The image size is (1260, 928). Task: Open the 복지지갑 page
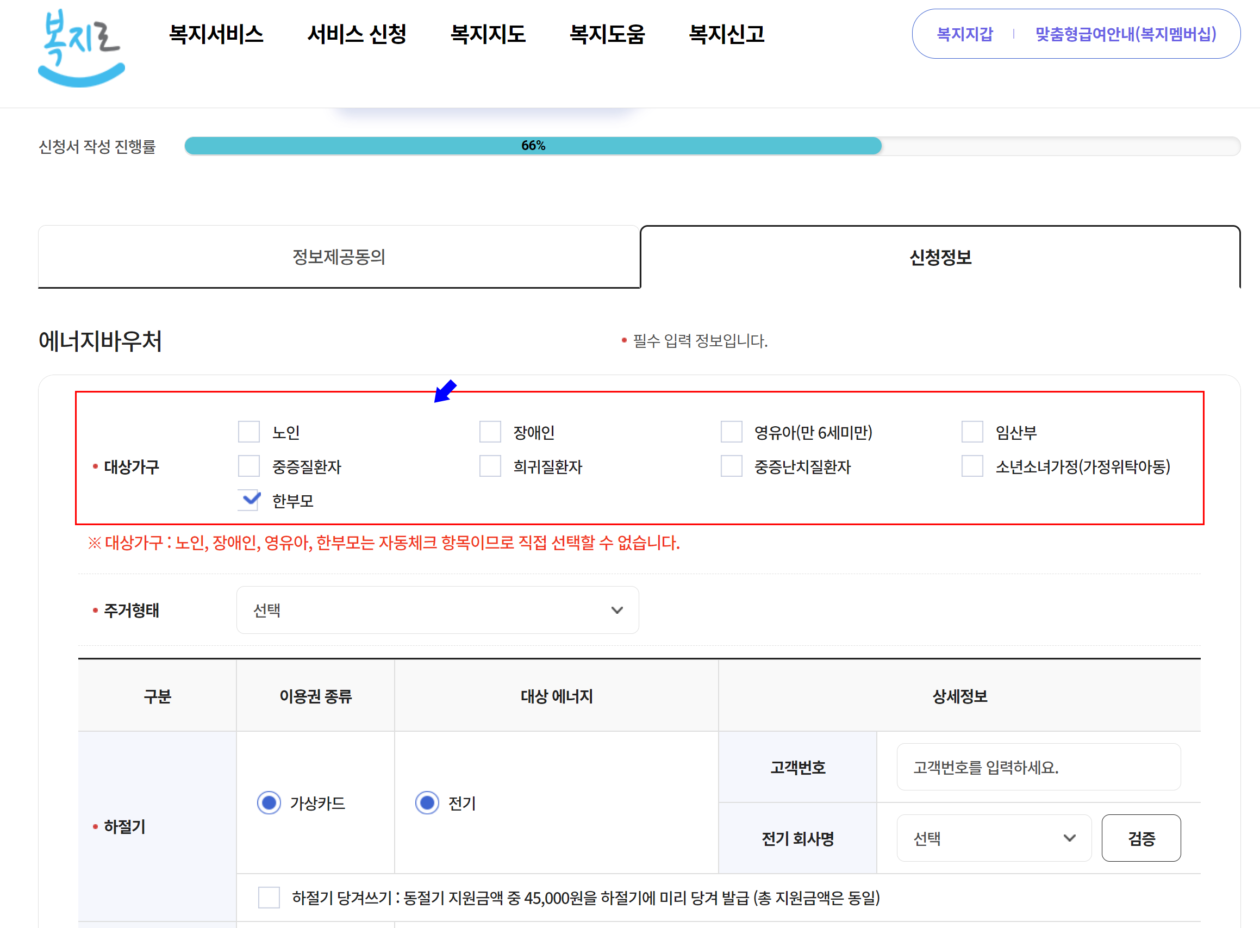point(964,34)
